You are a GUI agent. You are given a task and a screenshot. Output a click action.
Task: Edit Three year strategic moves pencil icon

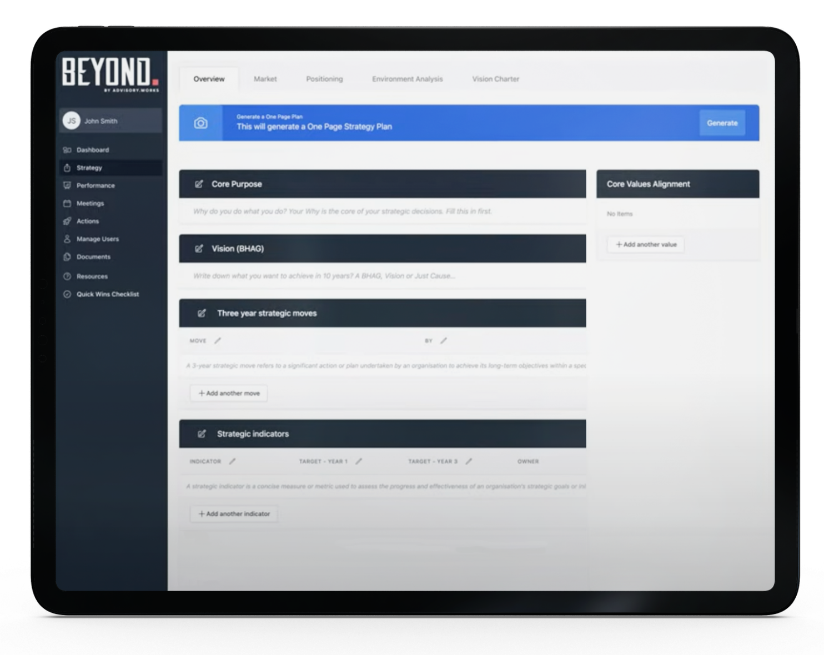click(x=202, y=313)
